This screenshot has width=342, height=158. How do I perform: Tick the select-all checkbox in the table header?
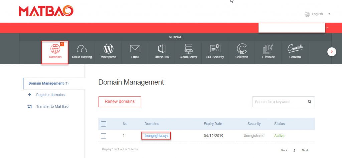tap(104, 124)
